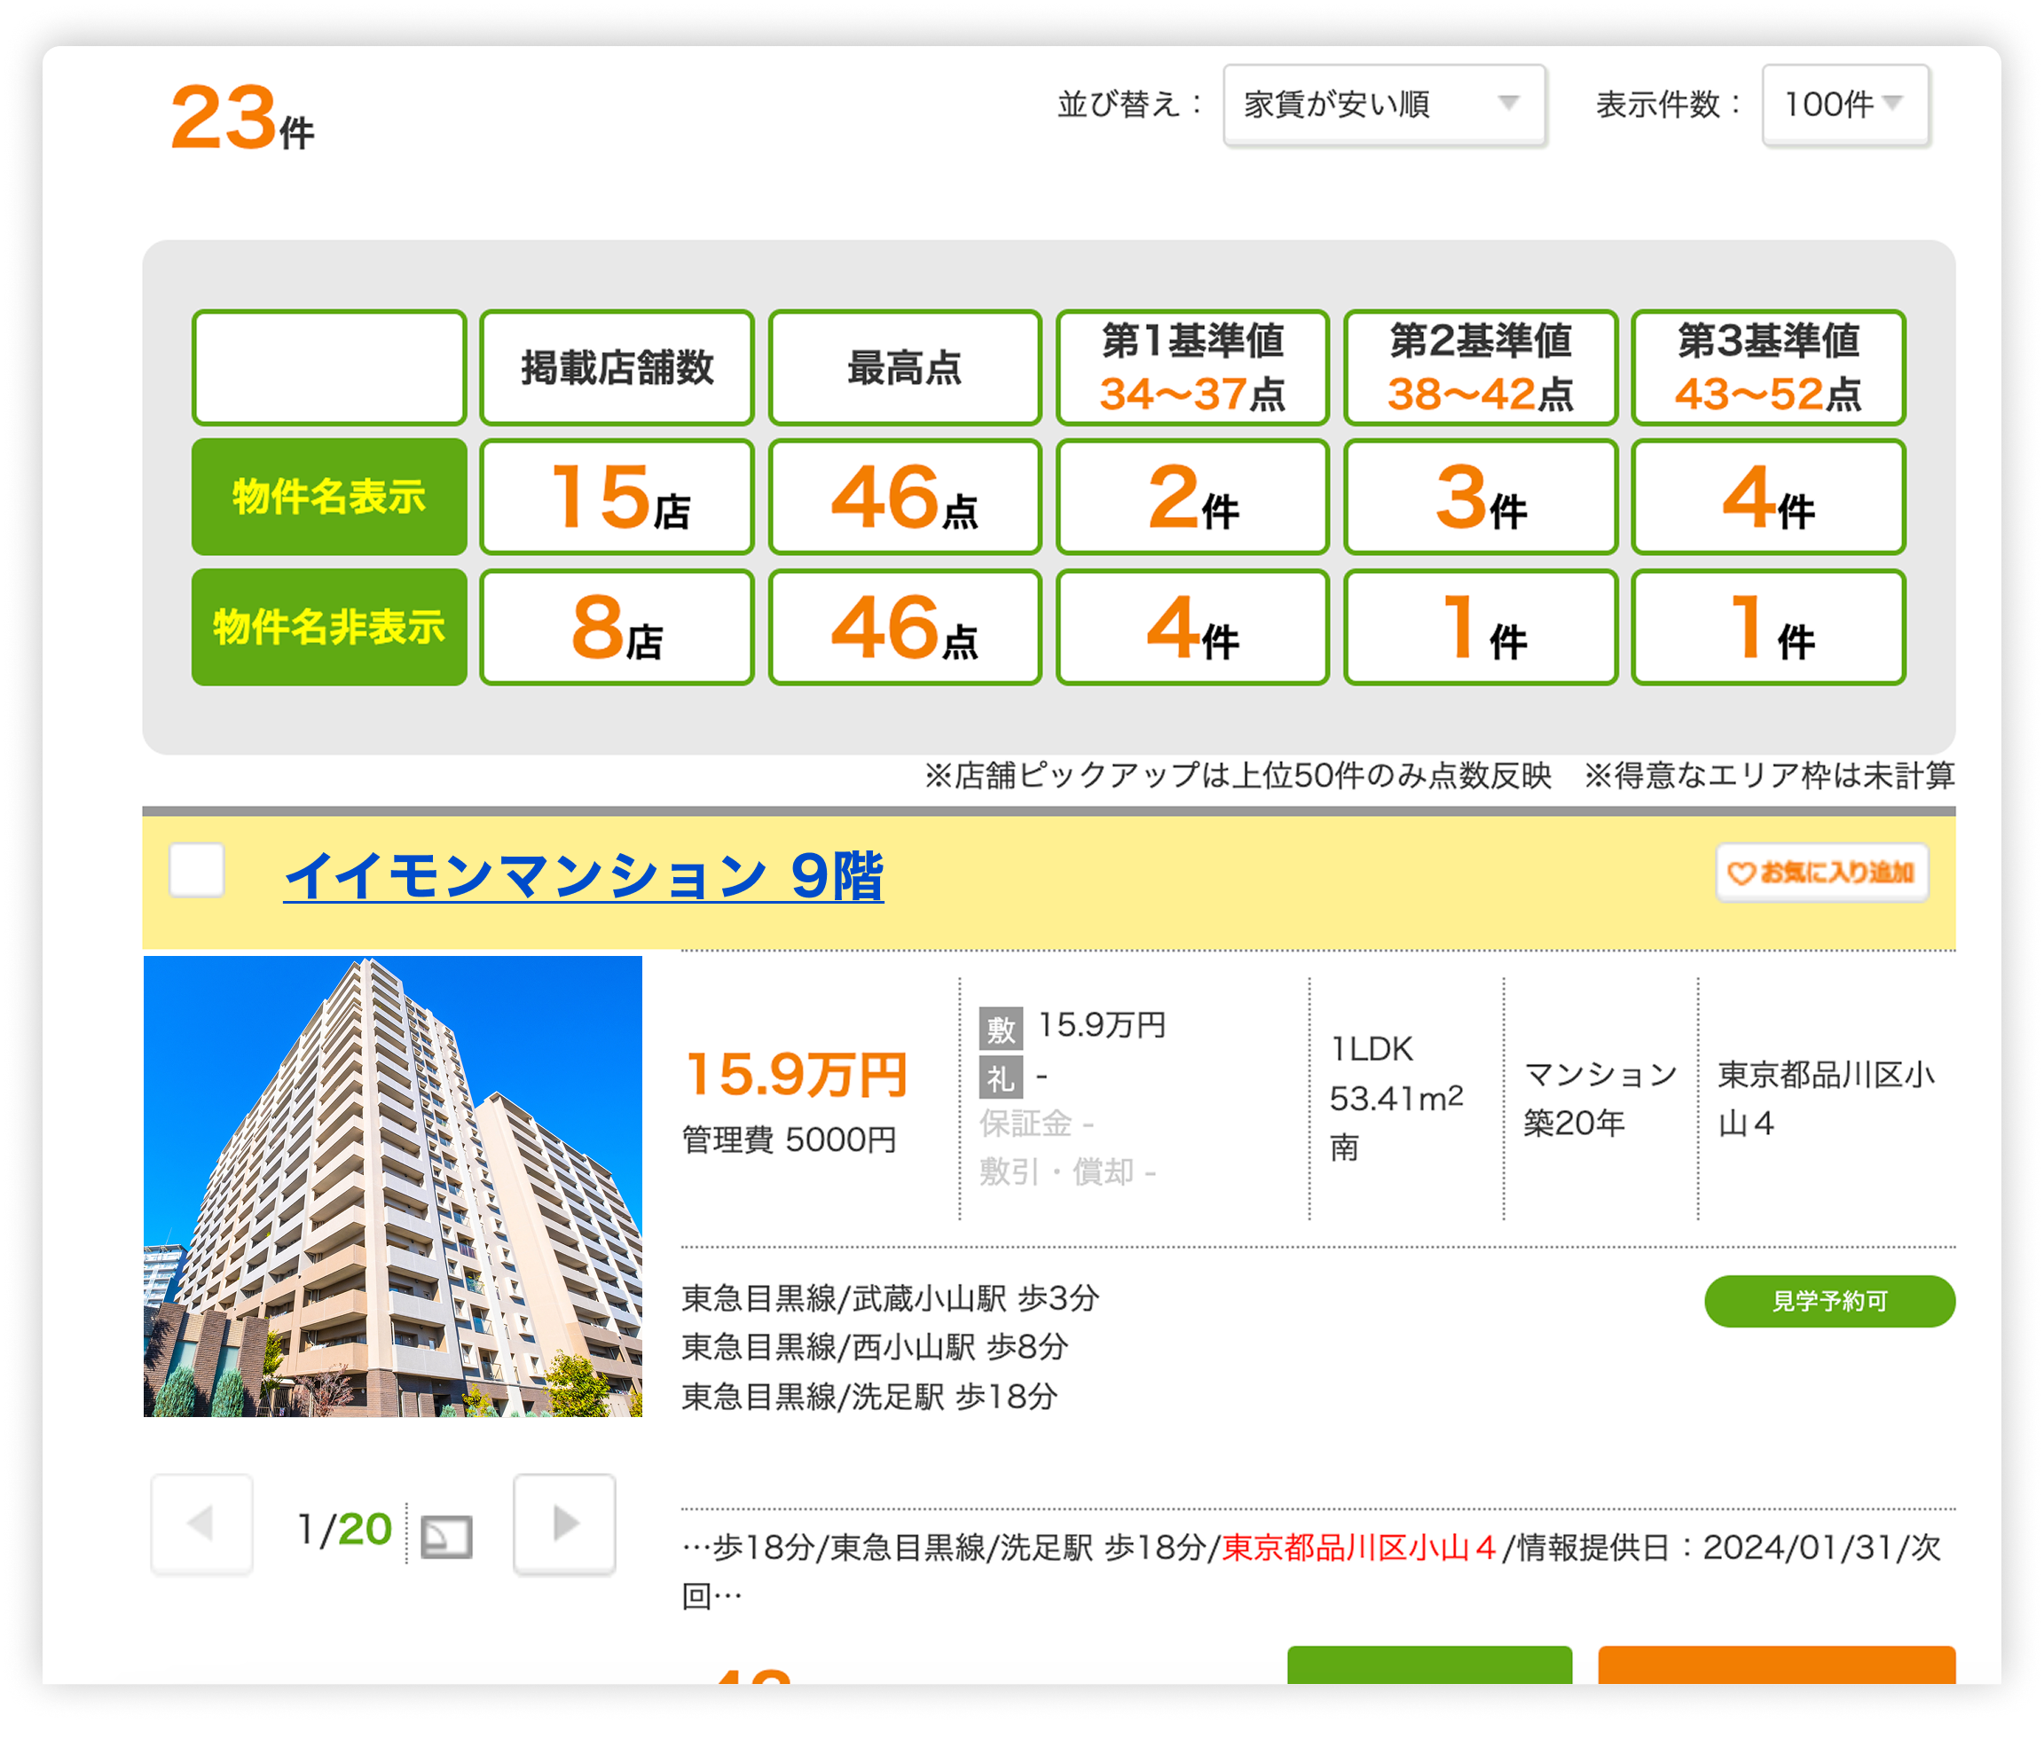Toggle the 物件名表示 row header

point(328,496)
